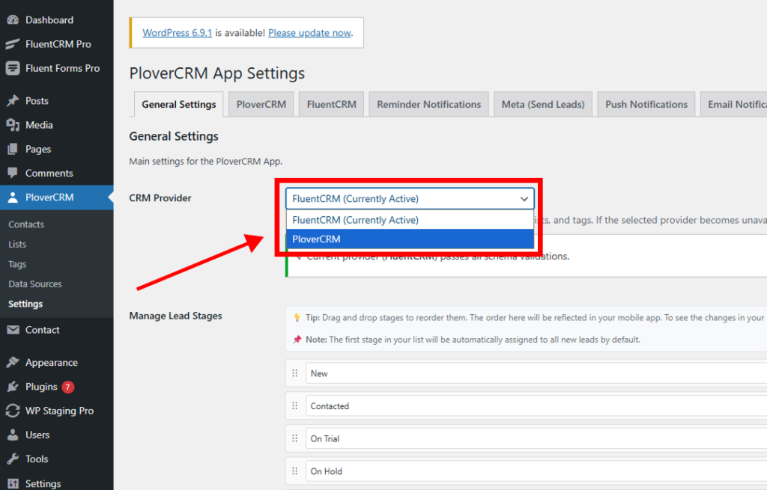The height and width of the screenshot is (490, 767).
Task: Click the FluentCRM Pro sidebar icon
Action: point(13,44)
